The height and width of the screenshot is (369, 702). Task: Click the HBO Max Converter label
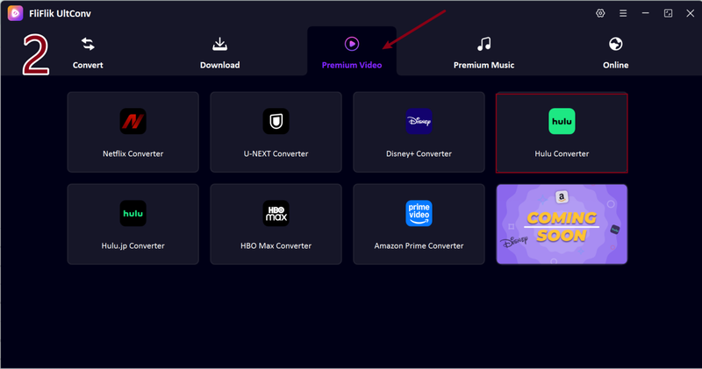click(x=276, y=245)
